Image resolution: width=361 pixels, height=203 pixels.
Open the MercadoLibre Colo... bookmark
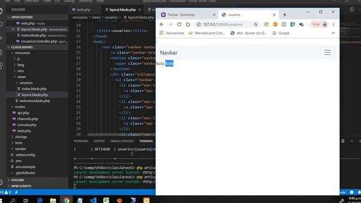(206, 33)
